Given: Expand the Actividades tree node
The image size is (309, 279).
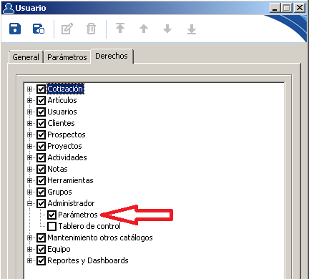Looking at the screenshot, I should [x=29, y=157].
